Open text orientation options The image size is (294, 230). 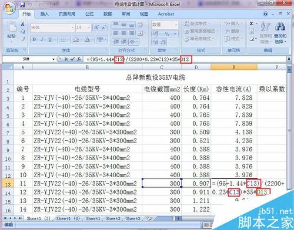tap(133, 42)
